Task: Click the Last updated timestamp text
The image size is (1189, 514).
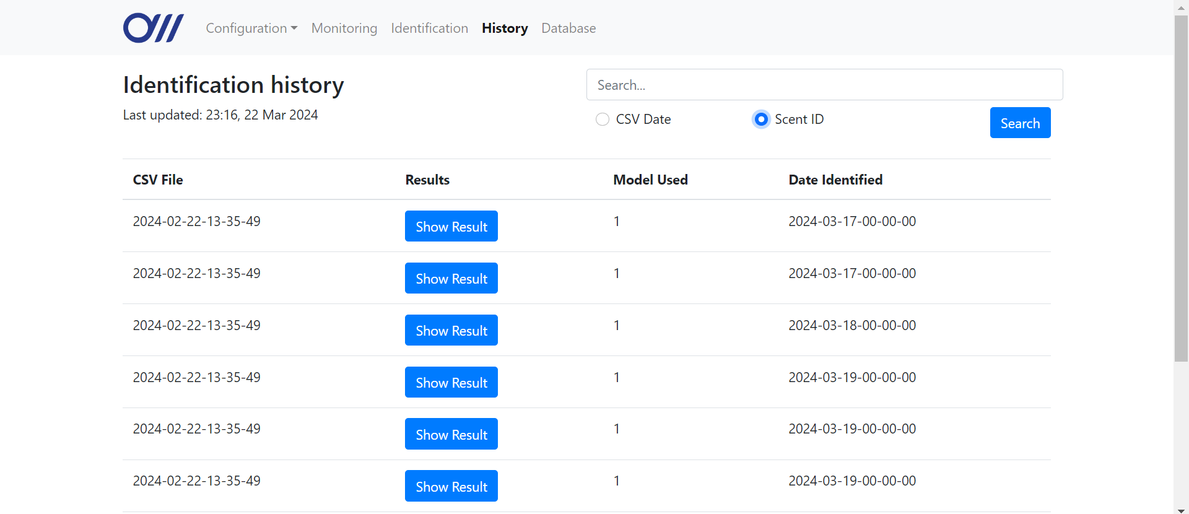Action: (220, 115)
